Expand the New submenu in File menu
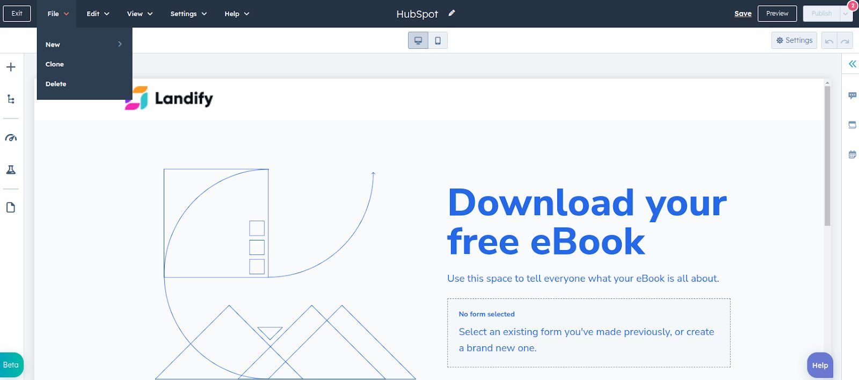Screen dimensions: 859x380 point(84,45)
